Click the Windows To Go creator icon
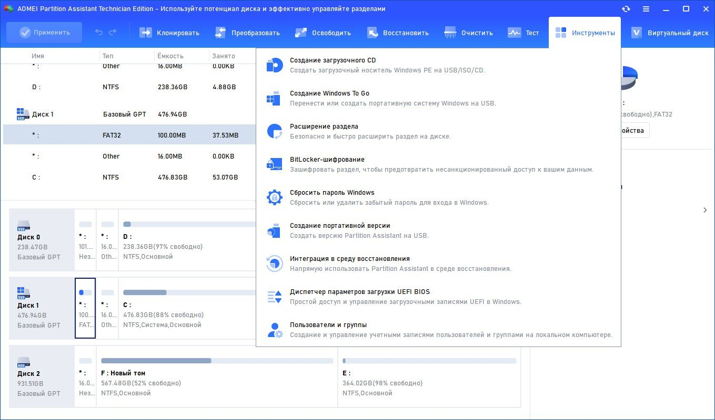Screen dimensions: 715x420 [x=274, y=98]
